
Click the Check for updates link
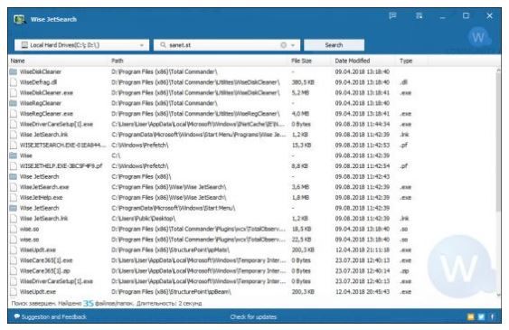[253, 317]
